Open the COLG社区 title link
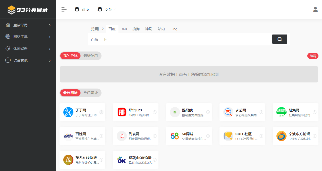The width and height of the screenshot is (322, 171). [x=244, y=134]
